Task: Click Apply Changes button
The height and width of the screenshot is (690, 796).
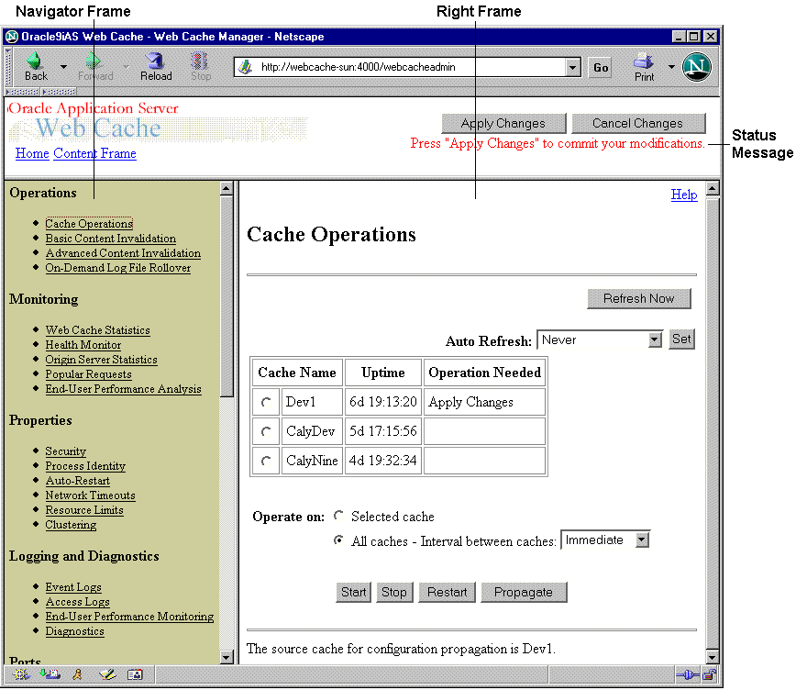Action: 503,124
